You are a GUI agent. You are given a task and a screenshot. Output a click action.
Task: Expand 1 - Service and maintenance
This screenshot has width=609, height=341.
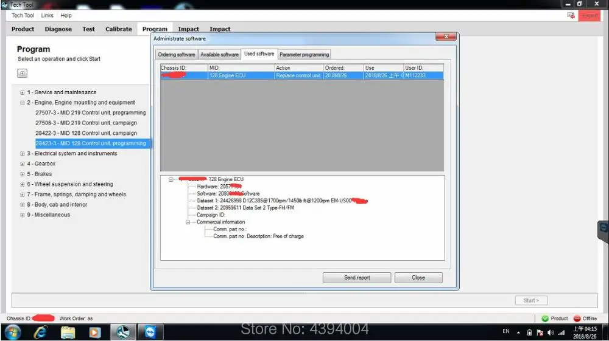point(22,92)
